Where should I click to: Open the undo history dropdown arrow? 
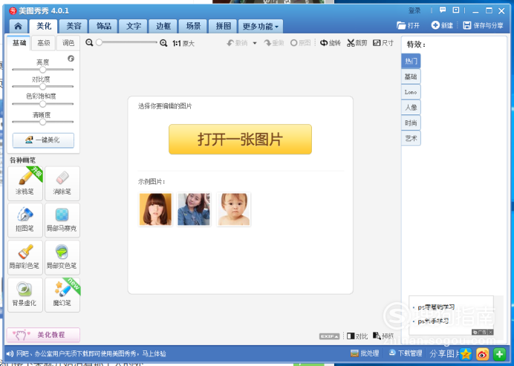pos(255,43)
